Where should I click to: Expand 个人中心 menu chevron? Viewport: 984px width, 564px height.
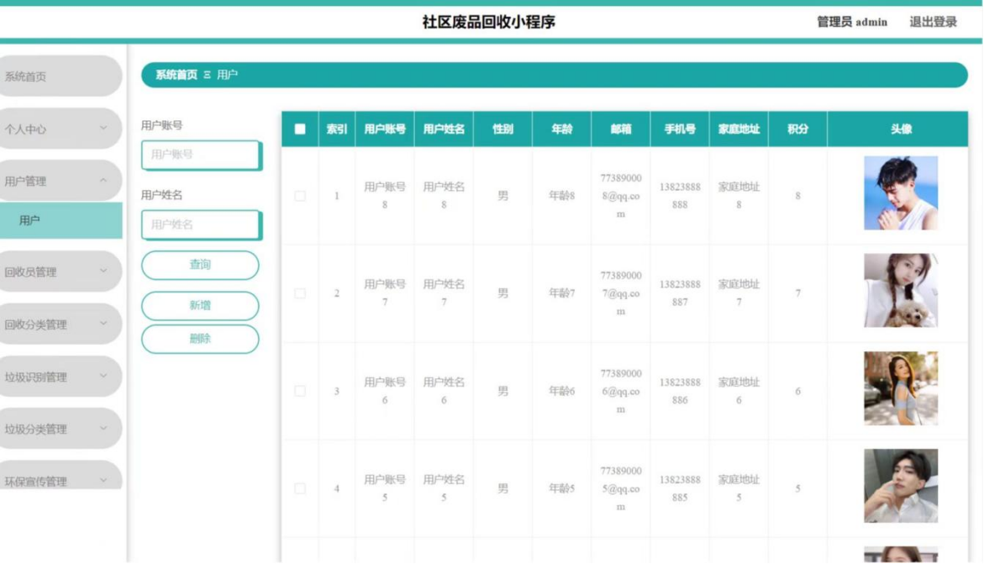coord(103,128)
